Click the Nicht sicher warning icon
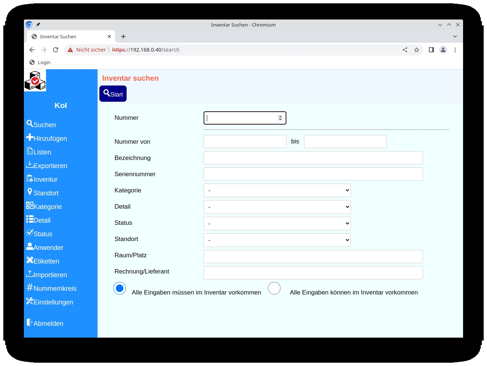Image resolution: width=487 pixels, height=366 pixels. point(70,50)
